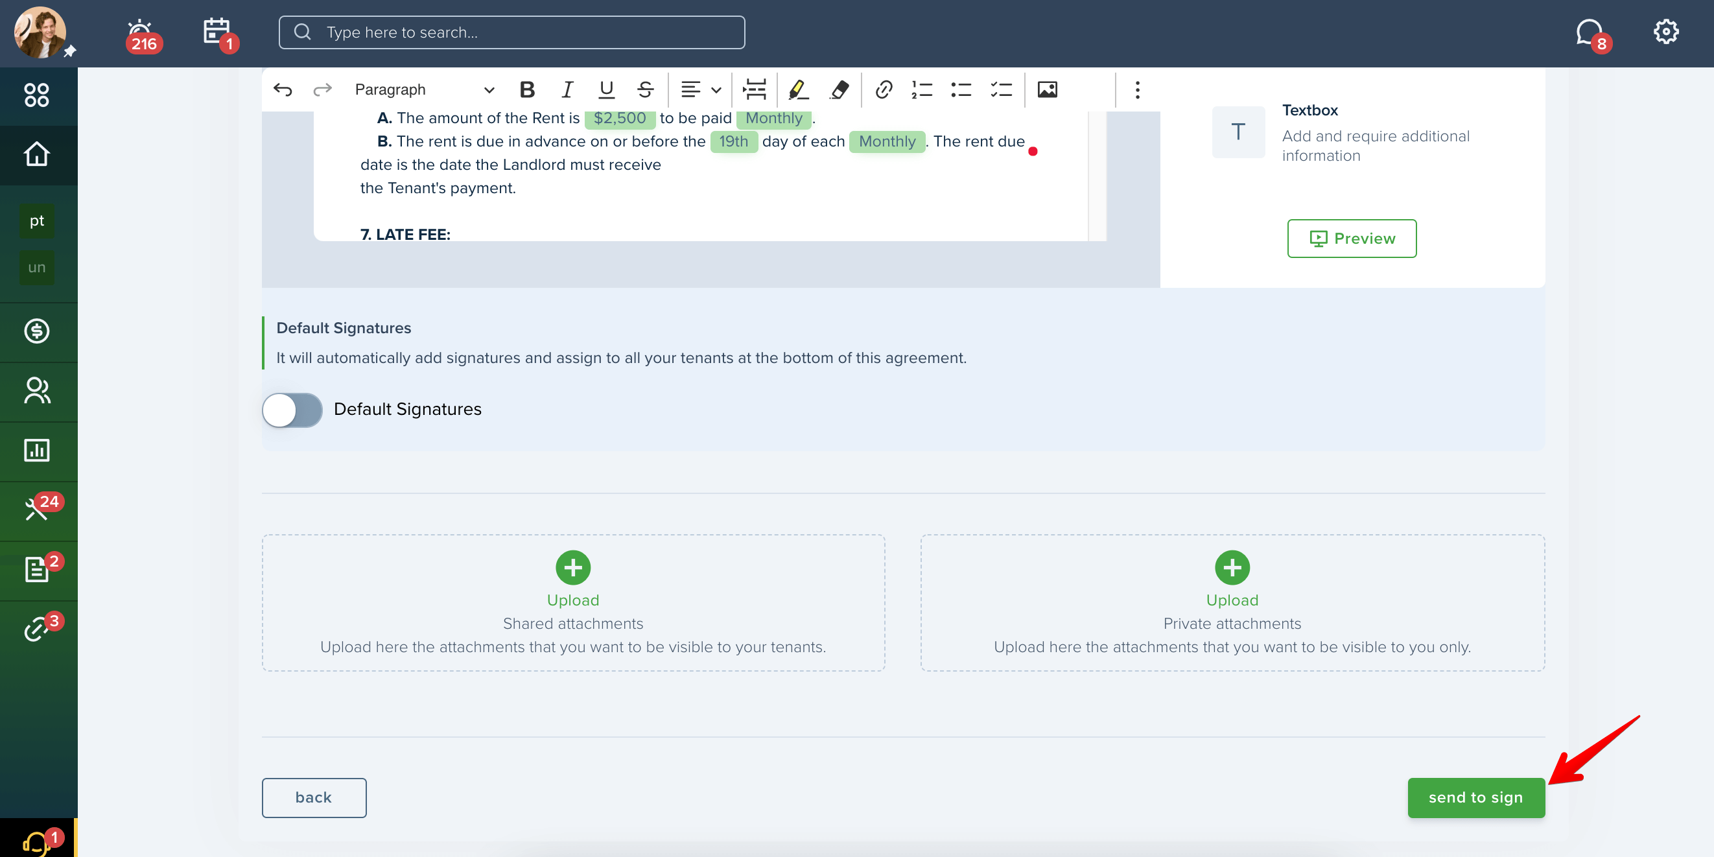The image size is (1714, 857).
Task: Open the settings gear icon
Action: pyautogui.click(x=1665, y=32)
